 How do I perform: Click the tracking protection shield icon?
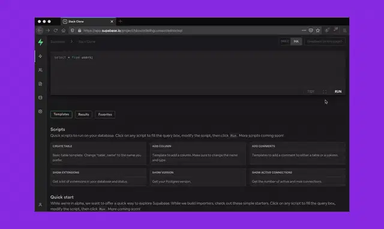(72, 31)
